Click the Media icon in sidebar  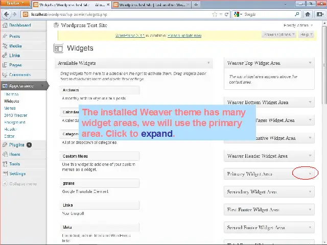pyautogui.click(x=5, y=46)
